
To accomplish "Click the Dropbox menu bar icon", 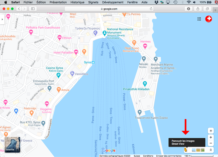I will coord(156,2).
